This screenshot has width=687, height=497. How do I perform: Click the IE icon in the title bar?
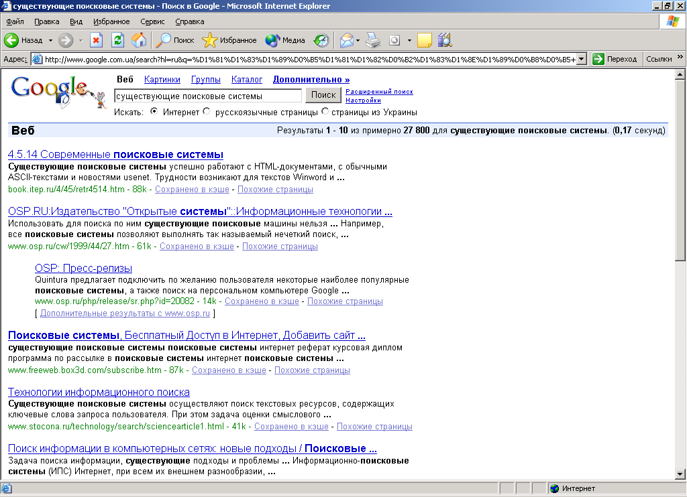5,5
